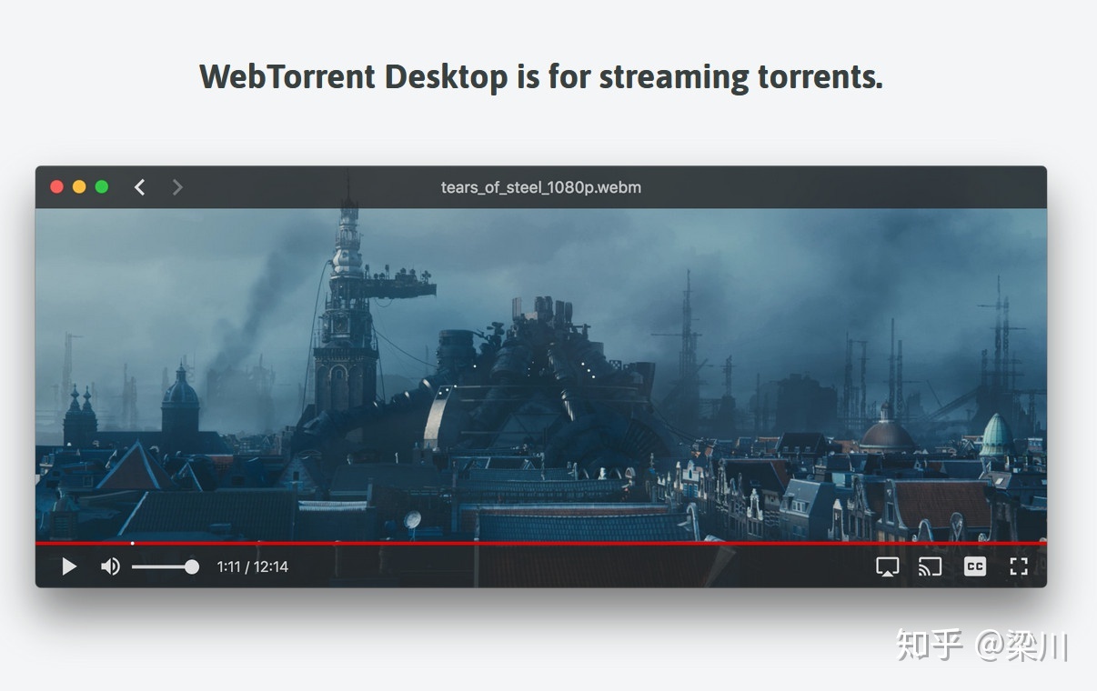The image size is (1097, 691).
Task: Enter fullscreen mode
Action: tap(1019, 567)
